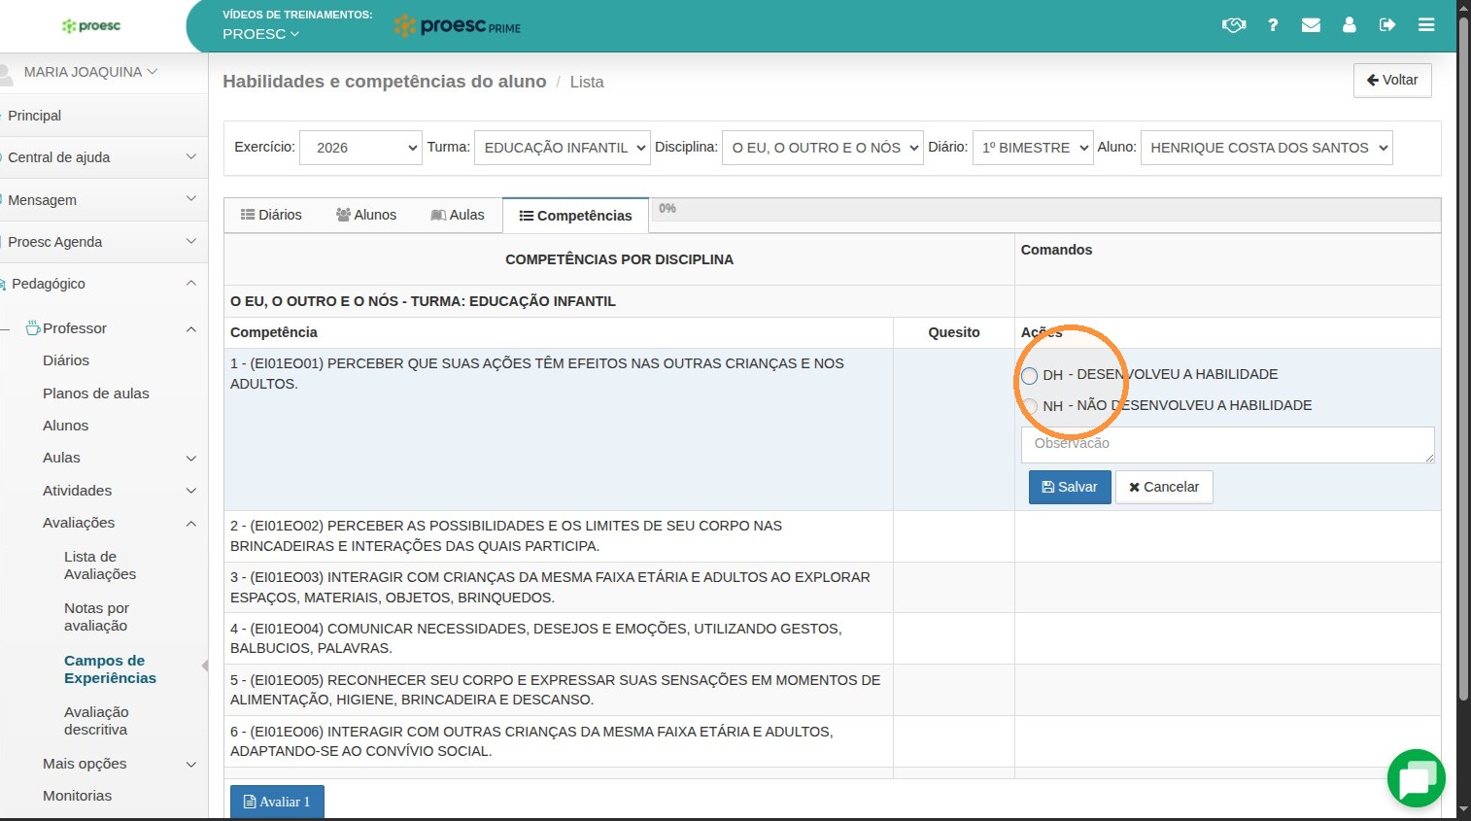Viewport: 1471px width, 821px height.
Task: Open Campos de Experiências
Action: coord(110,669)
